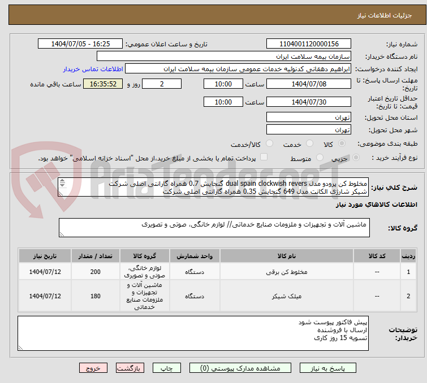The height and width of the screenshot is (383, 427).
Task: Click the نام کالا column header
Action: click(x=287, y=256)
